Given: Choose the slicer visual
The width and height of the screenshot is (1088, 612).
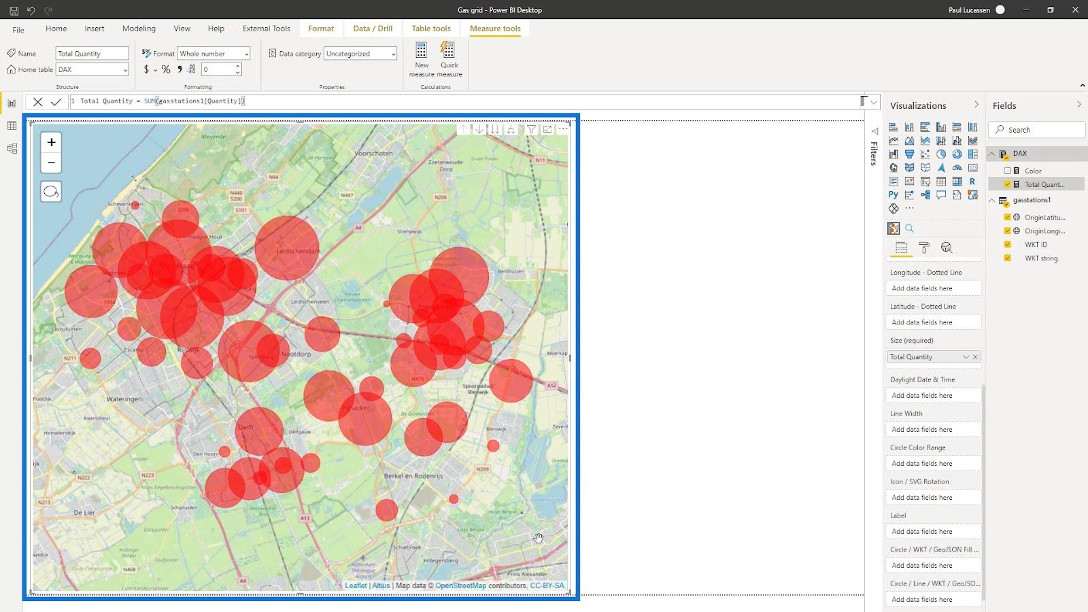Looking at the screenshot, I should [x=925, y=182].
